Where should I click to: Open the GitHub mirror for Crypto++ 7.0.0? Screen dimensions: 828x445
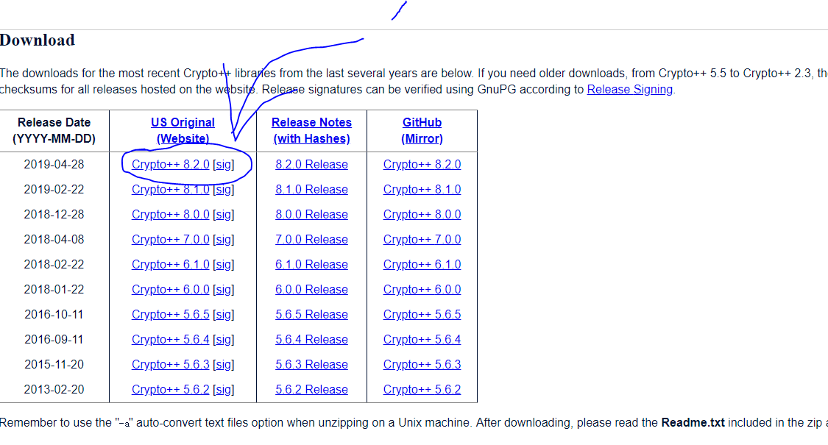(422, 239)
